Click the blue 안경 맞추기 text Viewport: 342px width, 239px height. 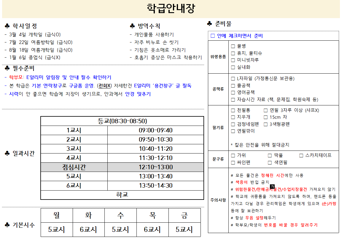point(138,94)
